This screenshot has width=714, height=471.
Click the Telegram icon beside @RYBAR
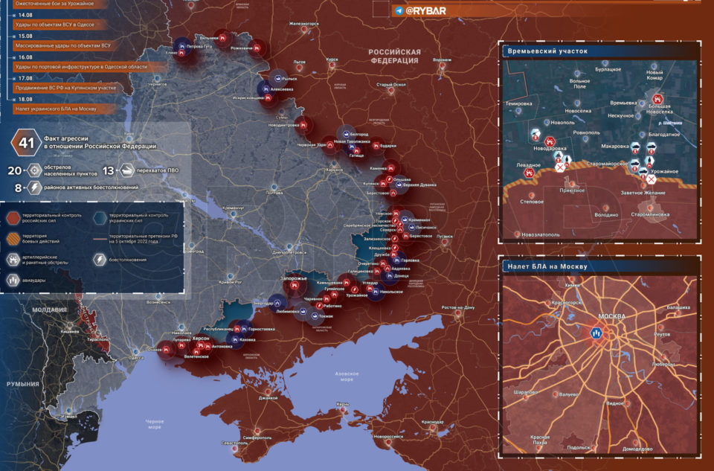[399, 11]
